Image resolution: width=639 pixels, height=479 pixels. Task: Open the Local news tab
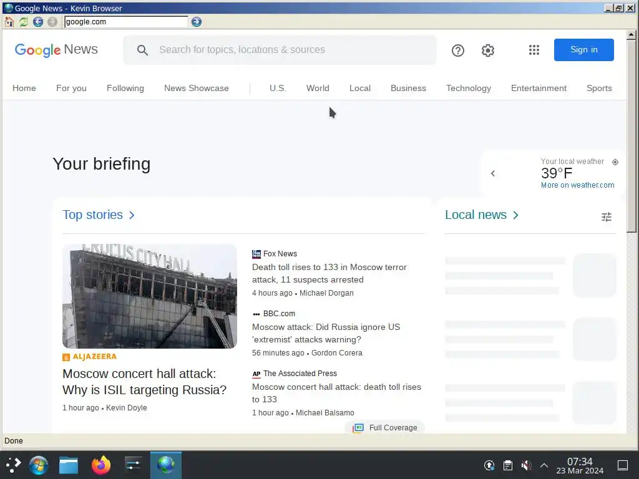tap(360, 88)
